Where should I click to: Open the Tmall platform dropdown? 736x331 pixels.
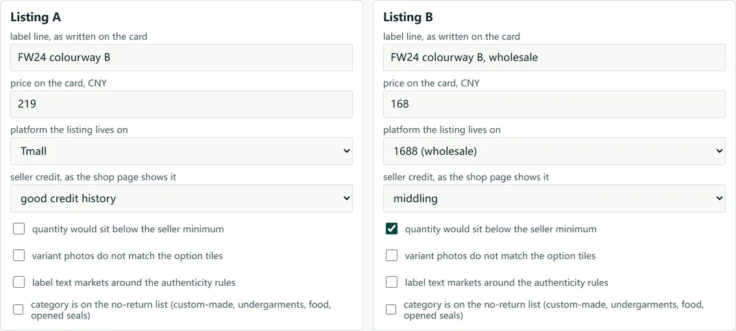pyautogui.click(x=182, y=151)
